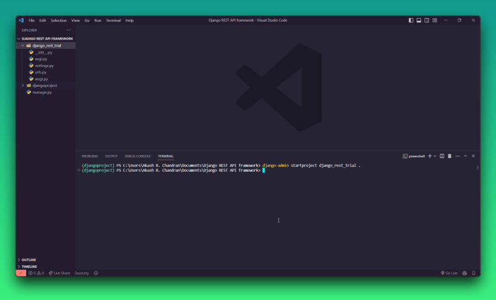Show errors and warnings count

[x=36, y=273]
